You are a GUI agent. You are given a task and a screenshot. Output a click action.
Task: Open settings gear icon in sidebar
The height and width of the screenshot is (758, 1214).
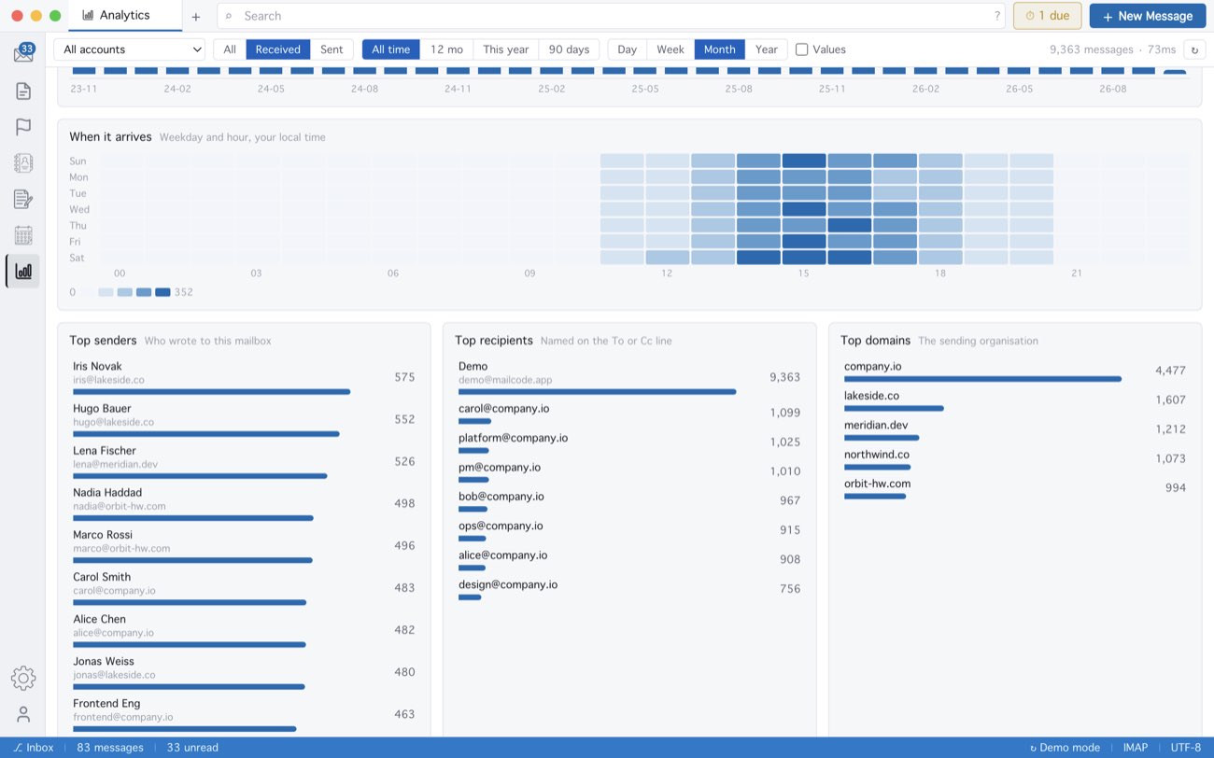(x=23, y=679)
